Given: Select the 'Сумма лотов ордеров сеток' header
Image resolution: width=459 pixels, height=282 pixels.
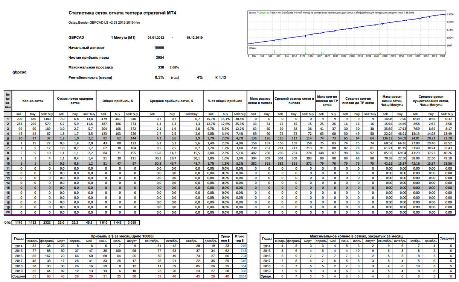Looking at the screenshot, I should pos(76,101).
